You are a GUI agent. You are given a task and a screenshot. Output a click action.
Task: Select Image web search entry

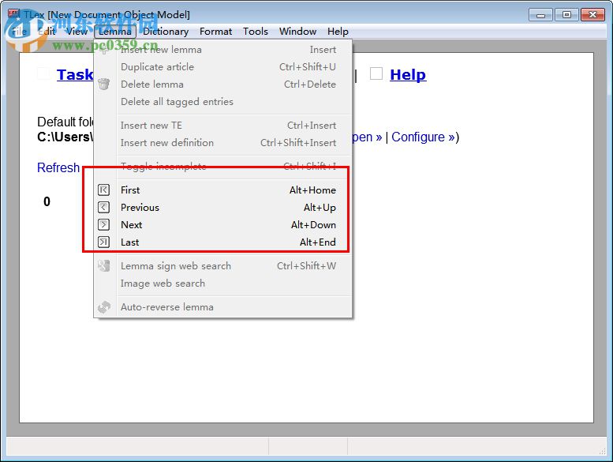point(222,284)
